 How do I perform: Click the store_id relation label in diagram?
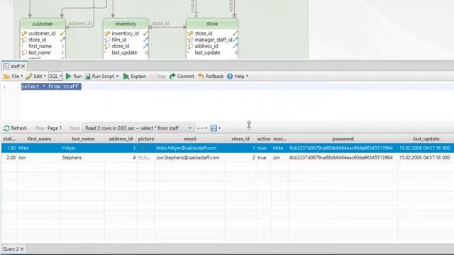160,23
